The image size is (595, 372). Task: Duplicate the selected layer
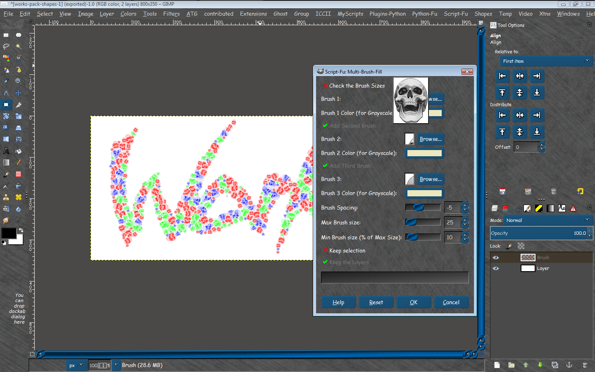click(x=555, y=365)
